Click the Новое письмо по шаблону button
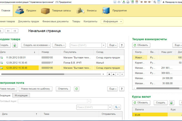The image size is (182, 121). 35,89
